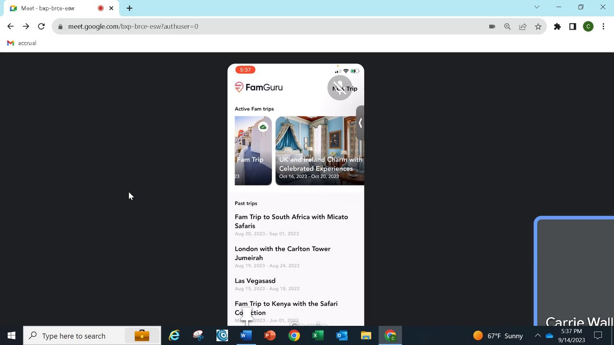The width and height of the screenshot is (614, 345).
Task: Open the accrual Gmail bookmark
Action: pyautogui.click(x=22, y=43)
